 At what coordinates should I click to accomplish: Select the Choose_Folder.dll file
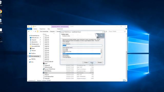[x=49, y=62]
